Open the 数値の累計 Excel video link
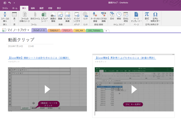The width and height of the screenshot is (181, 120). (x=125, y=58)
